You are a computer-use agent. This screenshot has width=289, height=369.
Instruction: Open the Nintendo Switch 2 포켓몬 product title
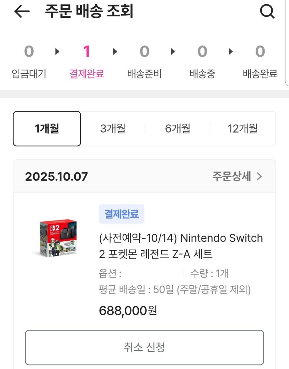181,246
